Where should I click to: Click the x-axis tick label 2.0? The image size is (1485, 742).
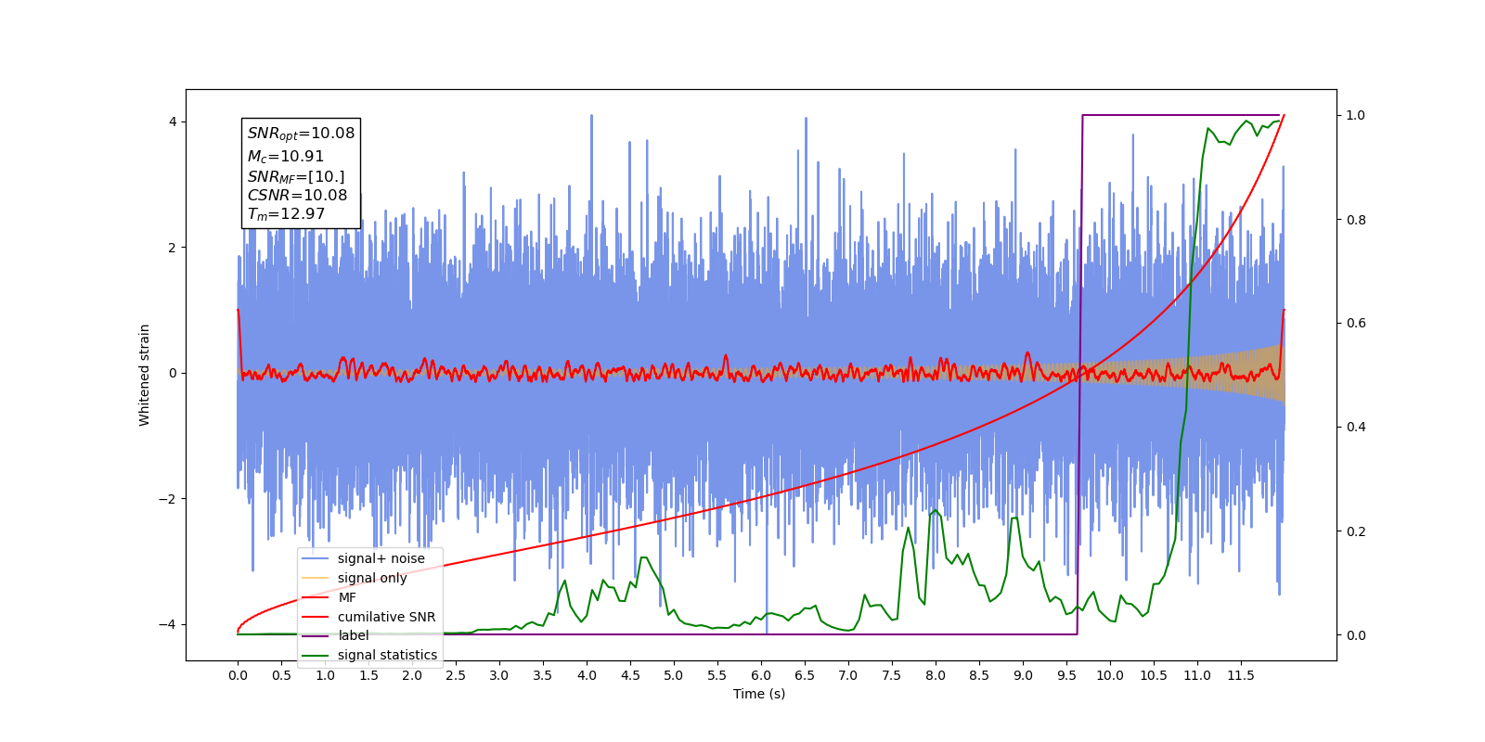tap(412, 675)
